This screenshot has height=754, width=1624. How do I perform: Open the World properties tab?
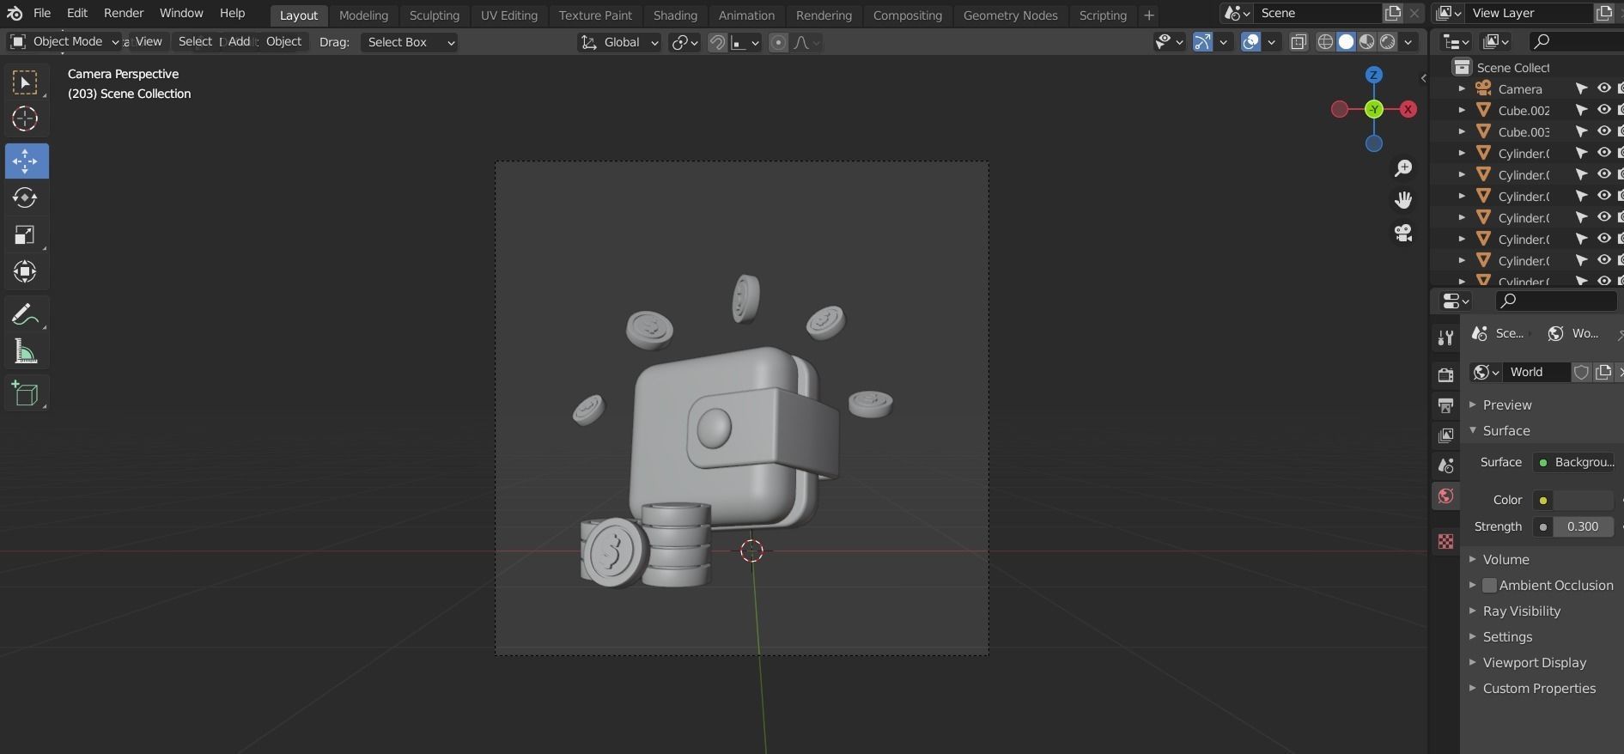1446,496
